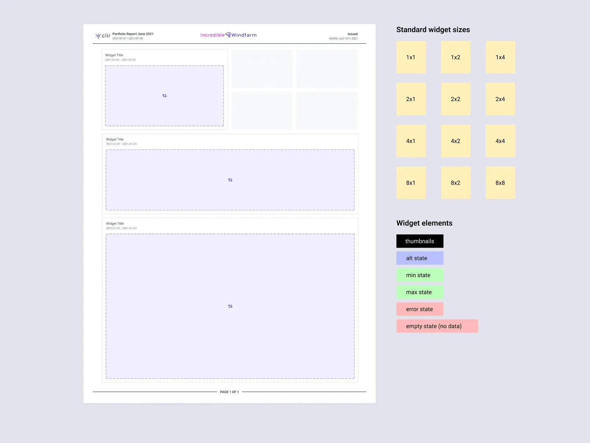Choose the 4x2 sticky note

(455, 141)
